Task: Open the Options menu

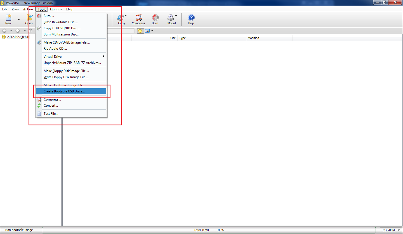Action: coord(56,9)
